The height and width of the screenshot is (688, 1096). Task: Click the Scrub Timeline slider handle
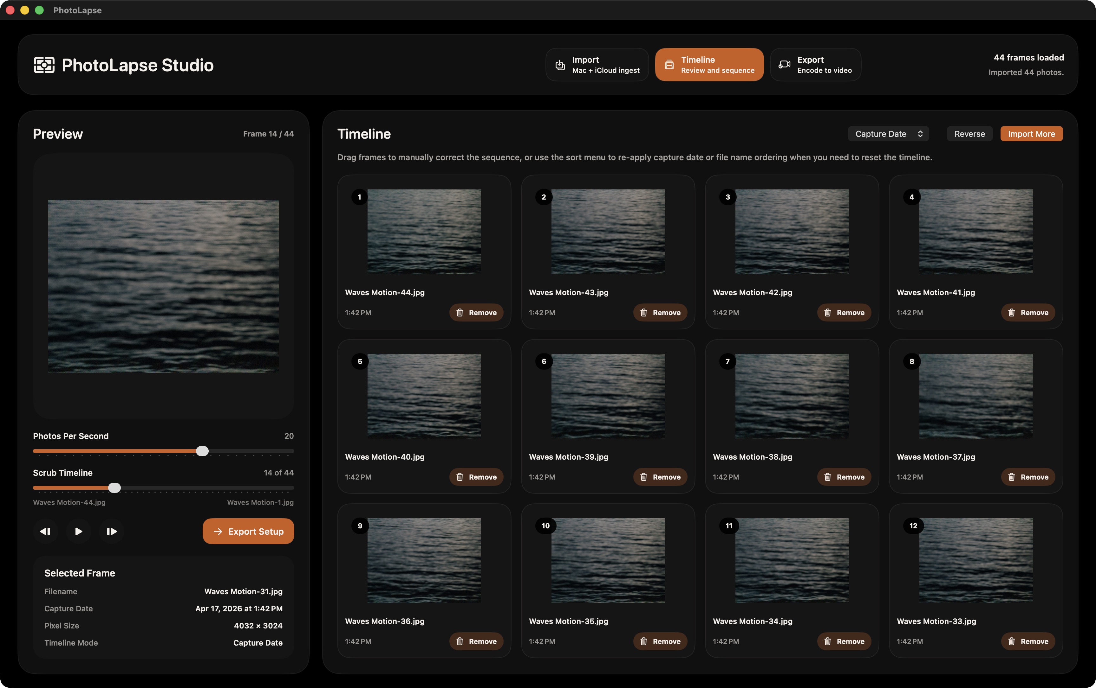point(115,487)
